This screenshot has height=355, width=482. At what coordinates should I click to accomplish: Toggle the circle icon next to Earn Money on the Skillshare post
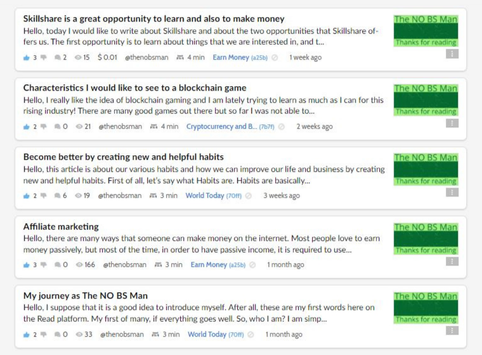click(275, 58)
